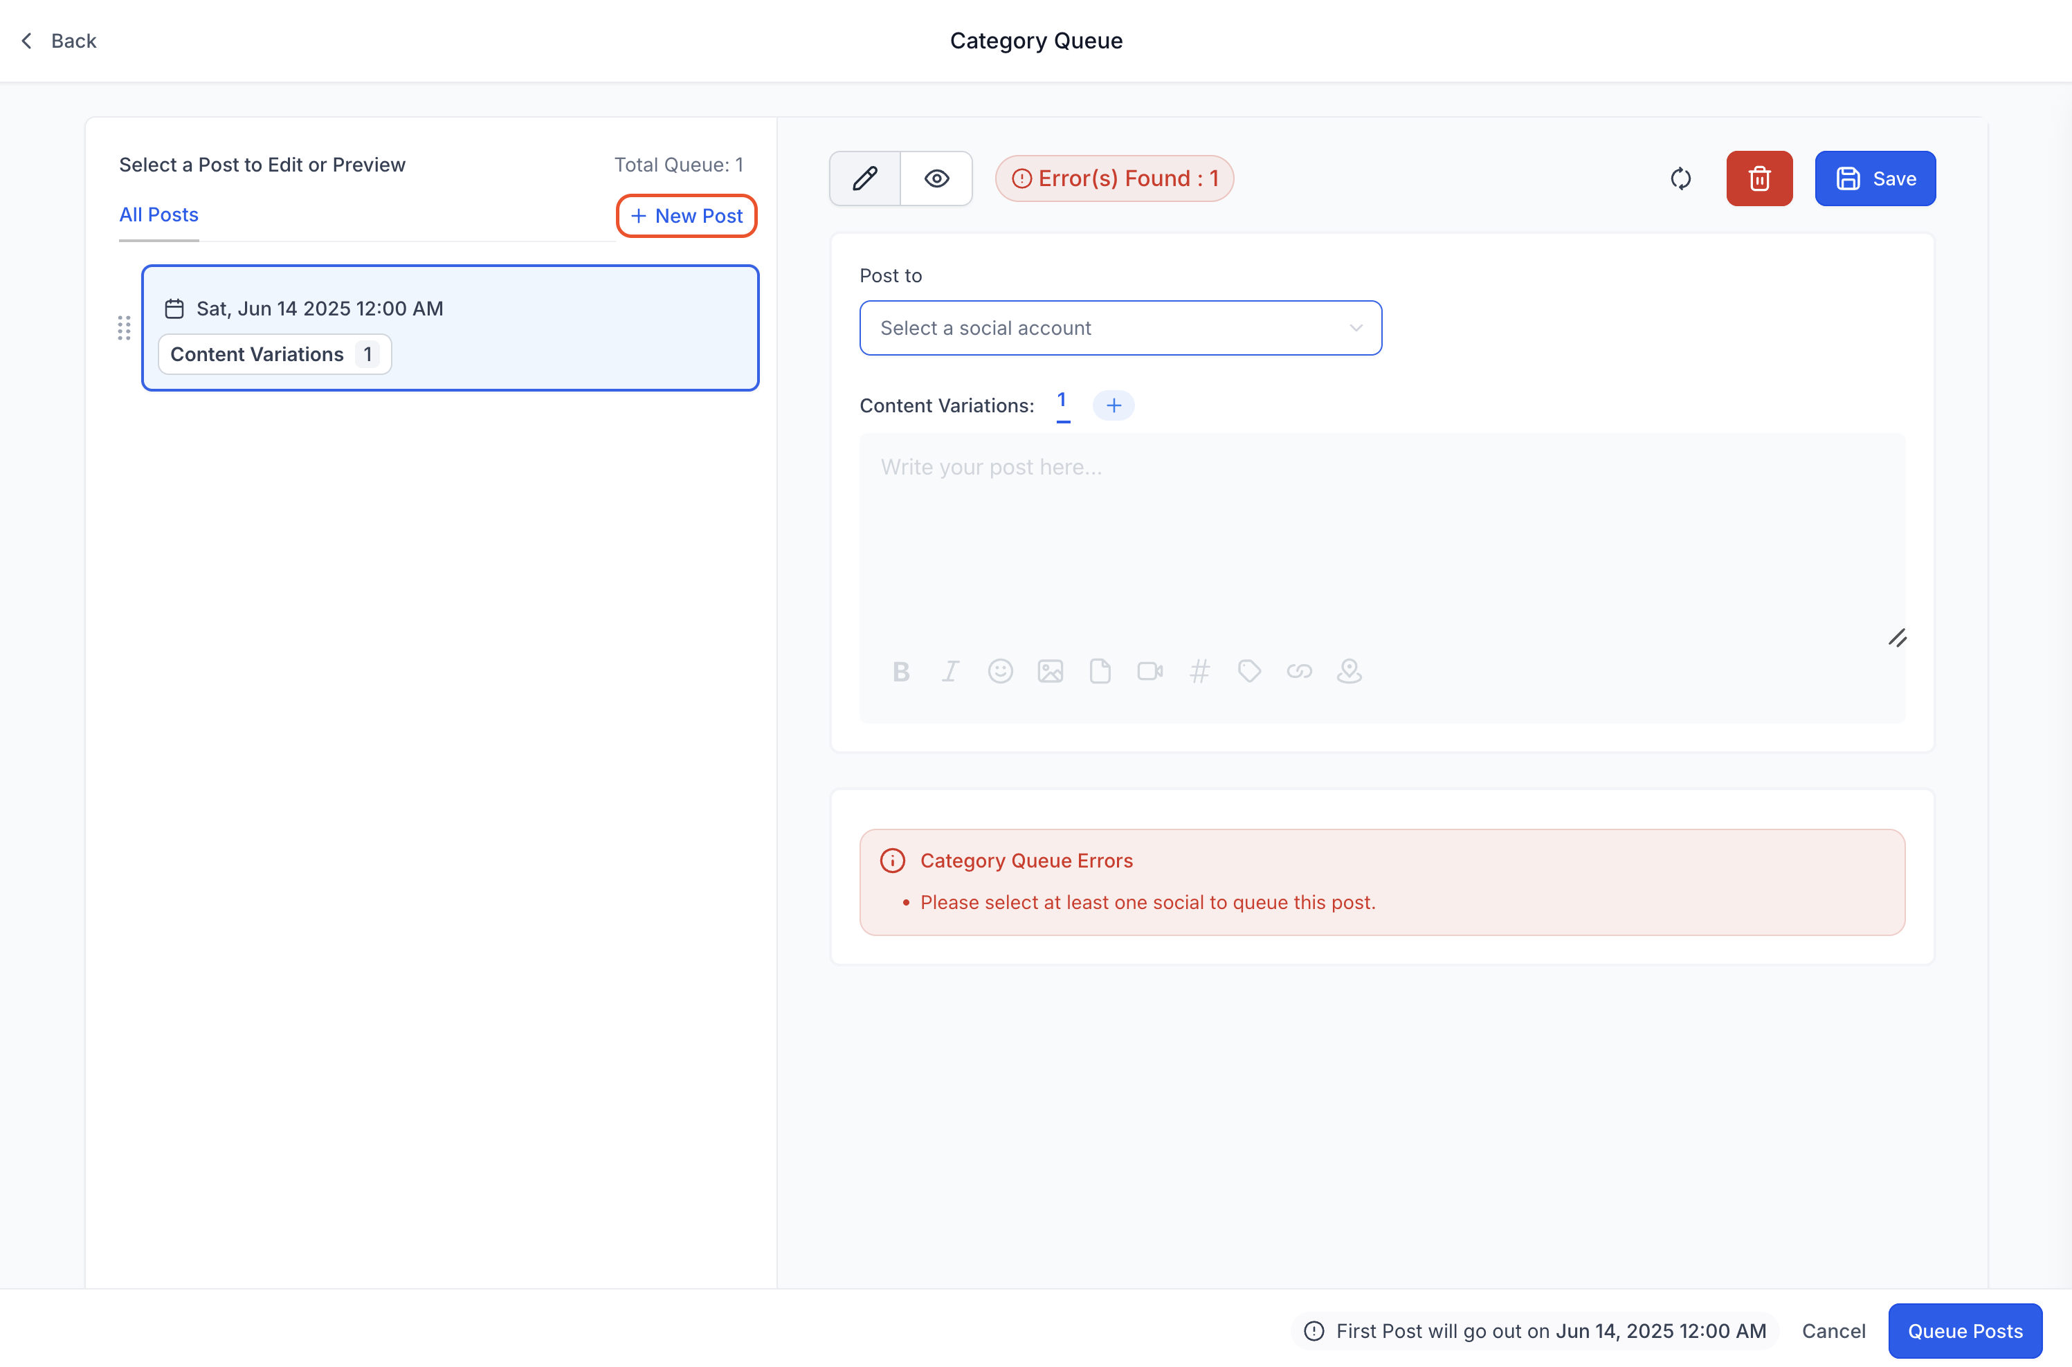The height and width of the screenshot is (1367, 2072).
Task: Switch to preview mode with eye icon
Action: (x=936, y=178)
